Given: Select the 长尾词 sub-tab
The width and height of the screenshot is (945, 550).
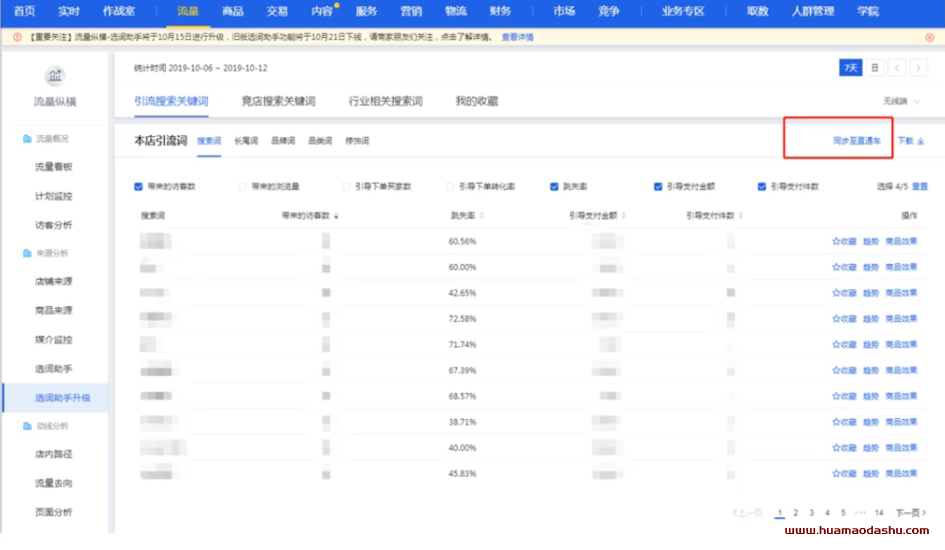Looking at the screenshot, I should point(246,141).
